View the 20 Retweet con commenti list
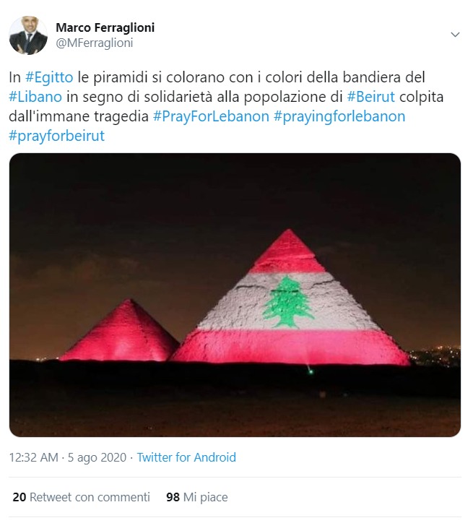Screen dimensions: 473x523 [82, 497]
